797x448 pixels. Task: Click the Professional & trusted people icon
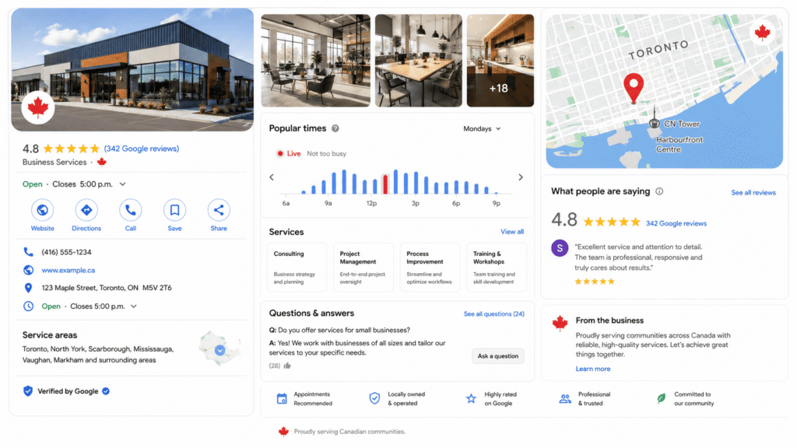pos(565,399)
